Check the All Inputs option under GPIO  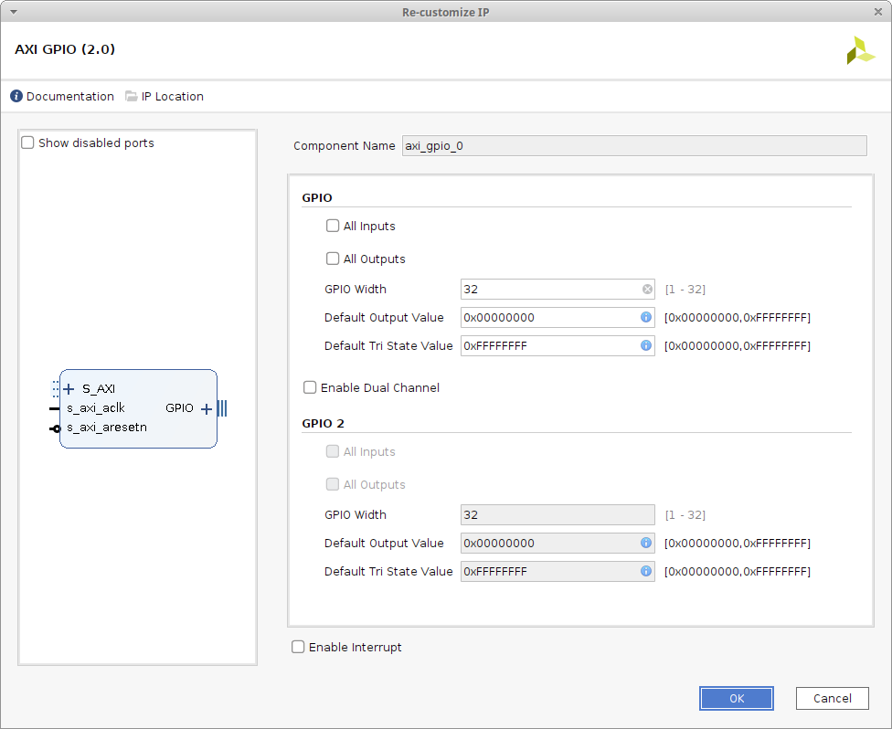(x=333, y=227)
